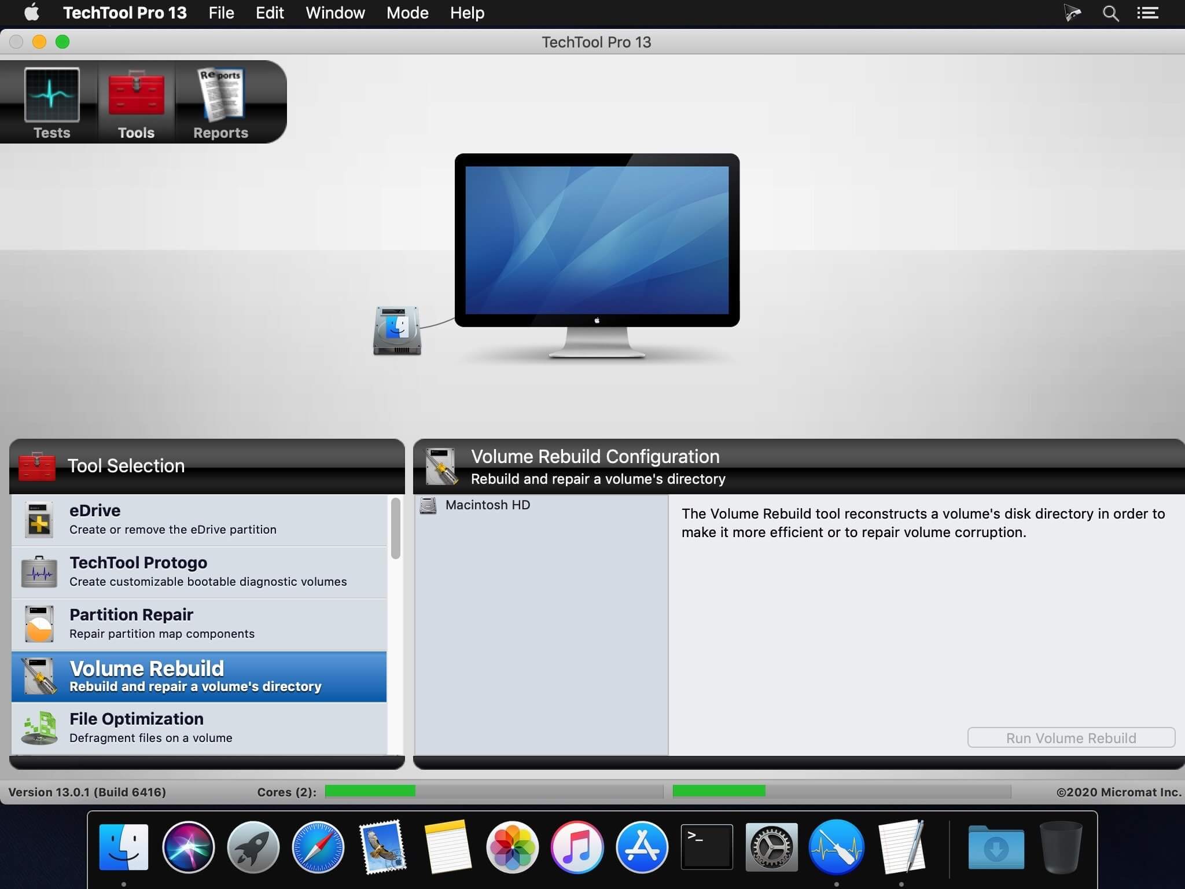Click the Tool Selection toolbox header icon
The height and width of the screenshot is (889, 1185).
point(37,466)
